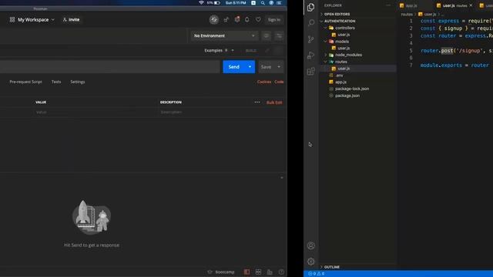Click Postman sync status icon
This screenshot has height=277, width=493.
tap(214, 19)
